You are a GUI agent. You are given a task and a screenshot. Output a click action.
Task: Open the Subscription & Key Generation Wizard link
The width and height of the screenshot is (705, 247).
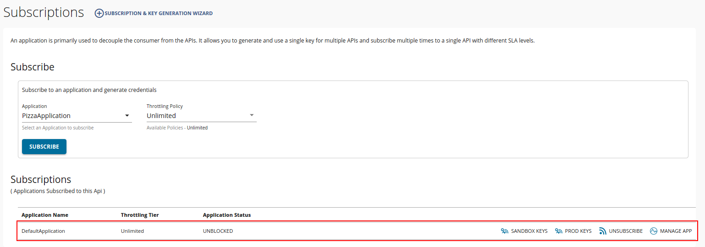159,14
